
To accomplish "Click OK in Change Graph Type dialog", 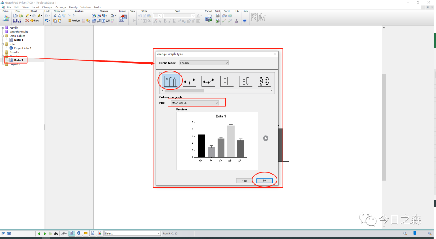I will pos(264,181).
